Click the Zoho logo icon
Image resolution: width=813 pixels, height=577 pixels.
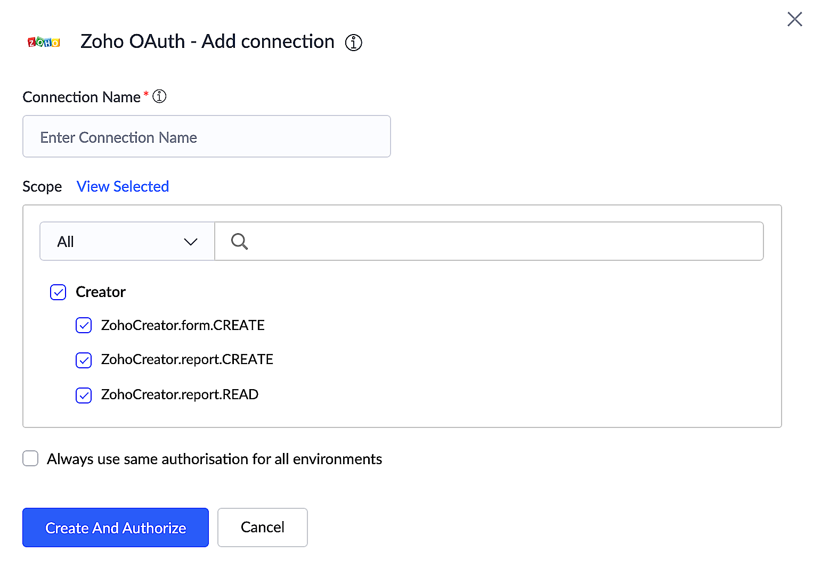[x=44, y=42]
